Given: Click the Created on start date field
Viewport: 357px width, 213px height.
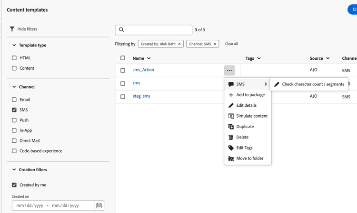Looking at the screenshot, I should click(30, 205).
